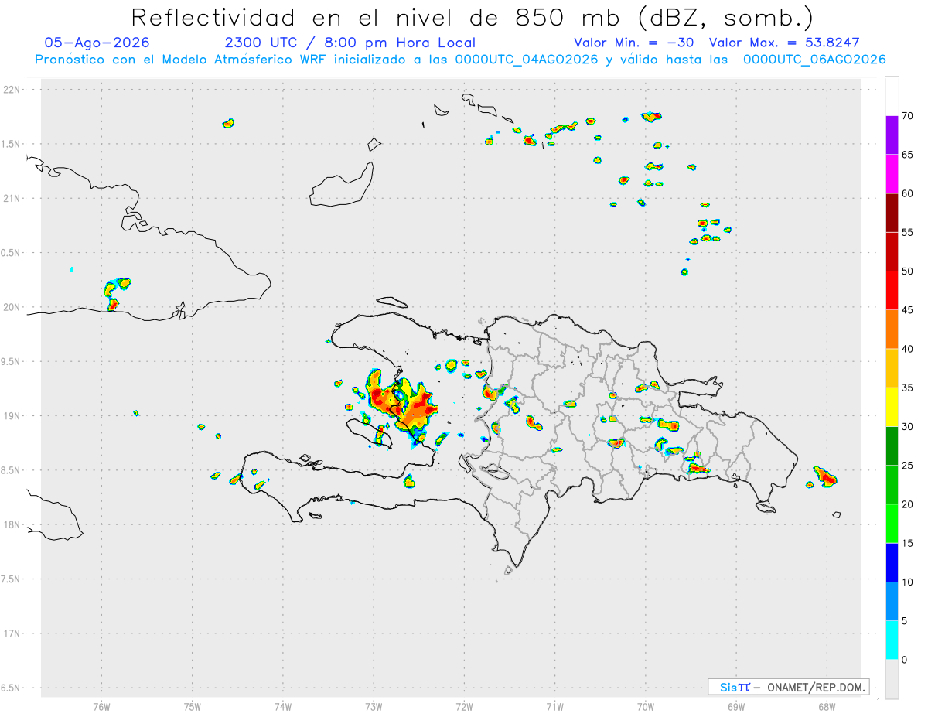
Task: Click the '7.5N' latitude label
Action: pyautogui.click(x=12, y=579)
